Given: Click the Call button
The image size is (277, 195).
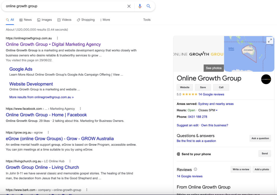Looking at the screenshot, I should pyautogui.click(x=221, y=87).
